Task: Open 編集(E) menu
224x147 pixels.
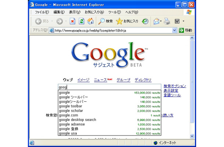Action: (x=59, y=12)
